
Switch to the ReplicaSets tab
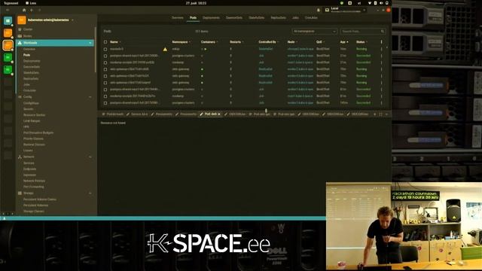point(279,18)
